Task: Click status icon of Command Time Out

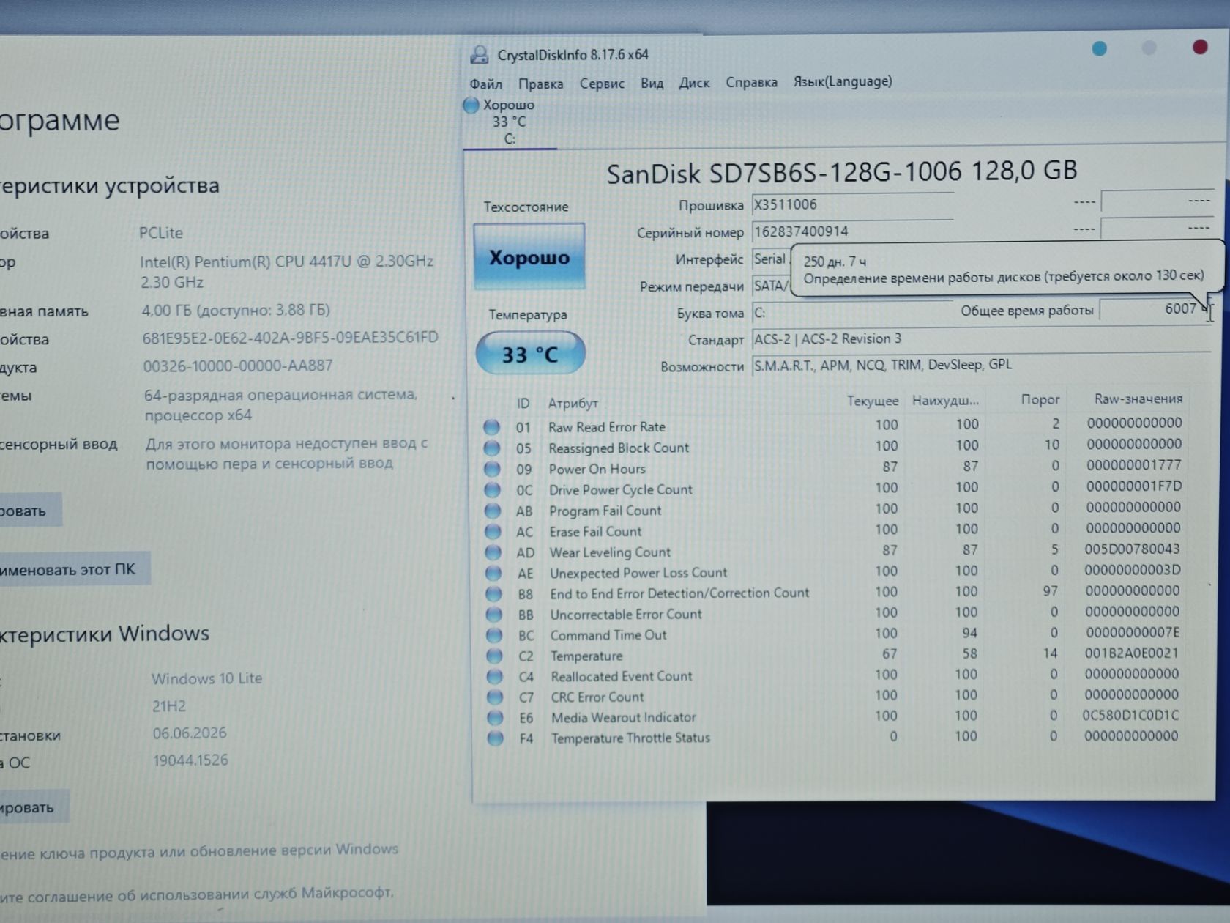Action: 495,635
